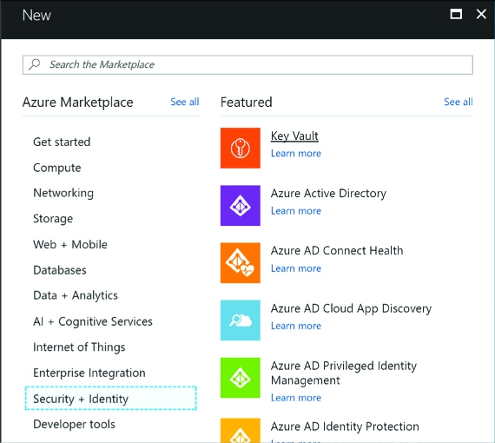Click the yellow Azure AD Identity Protection icon
The width and height of the screenshot is (495, 443).
(241, 430)
